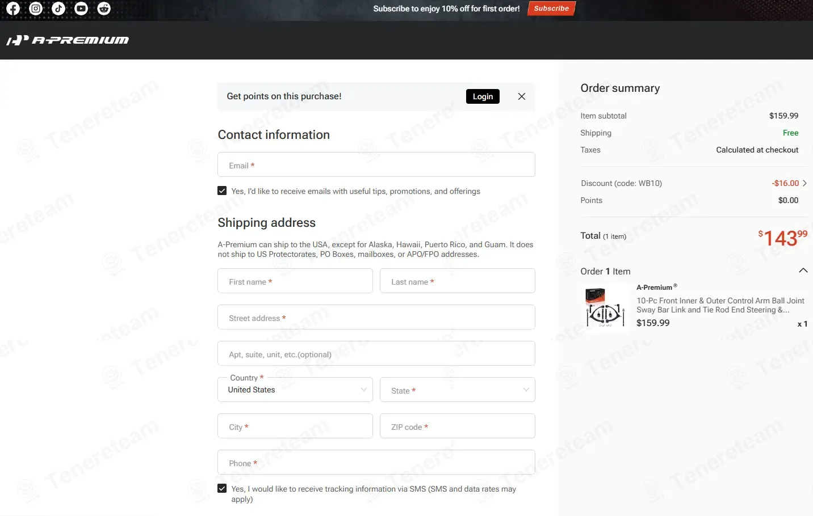
Task: Click the Subscribe button in top banner
Action: 551,9
